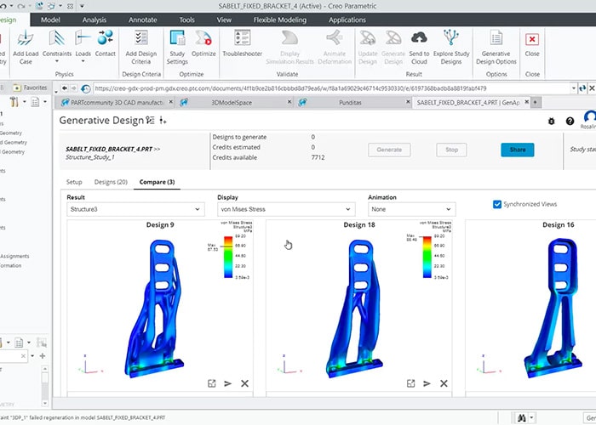Click Send to Cloud icon
596x425 pixels.
point(419,38)
